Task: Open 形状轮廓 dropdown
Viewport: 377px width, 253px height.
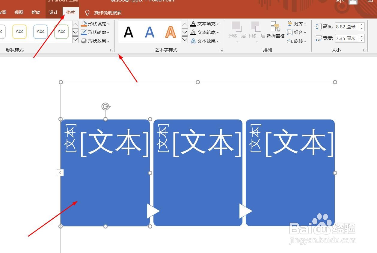Action: point(95,32)
